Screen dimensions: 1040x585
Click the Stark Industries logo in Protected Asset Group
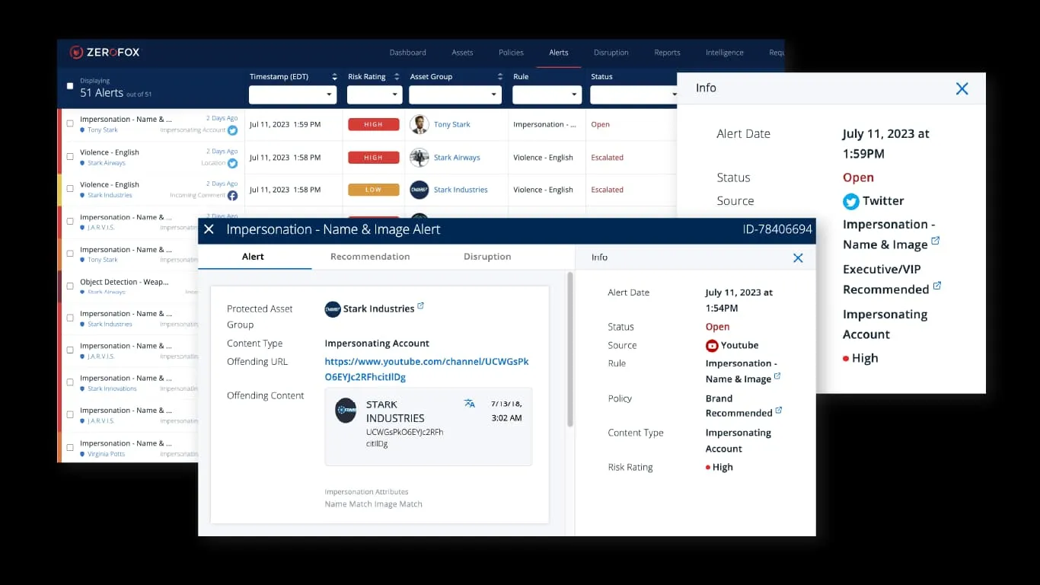pyautogui.click(x=333, y=309)
